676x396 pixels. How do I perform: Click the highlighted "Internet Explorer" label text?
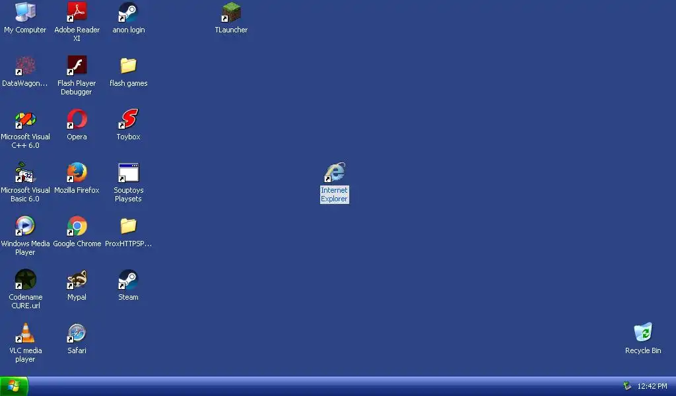(334, 194)
